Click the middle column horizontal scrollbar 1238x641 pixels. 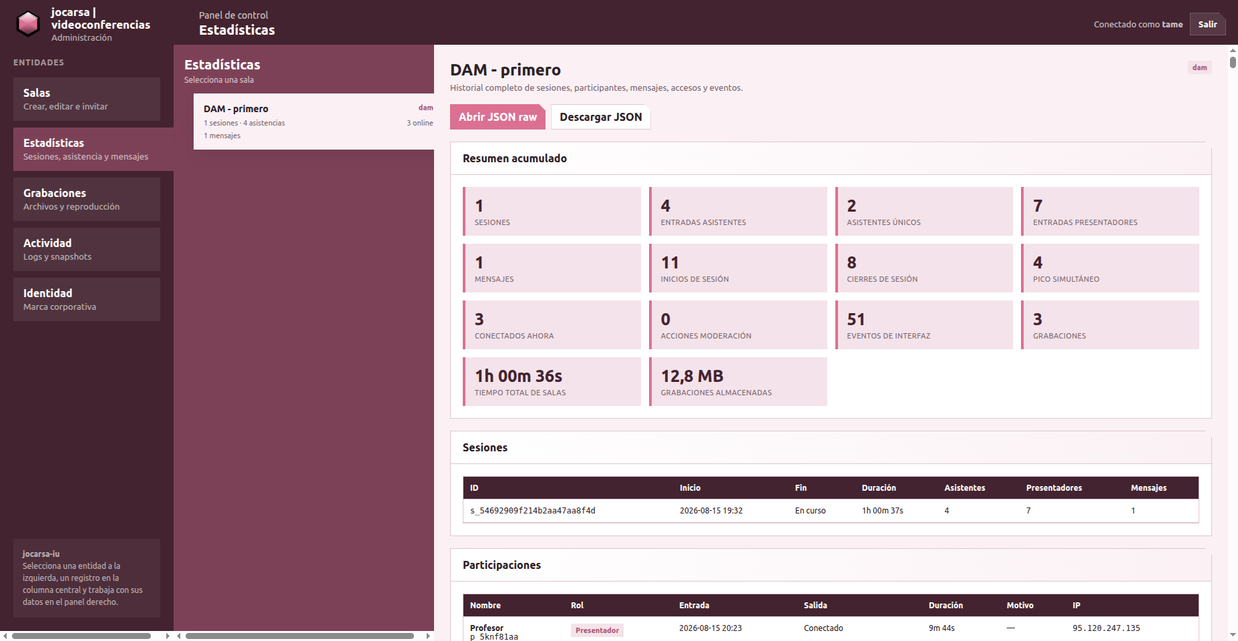point(300,636)
